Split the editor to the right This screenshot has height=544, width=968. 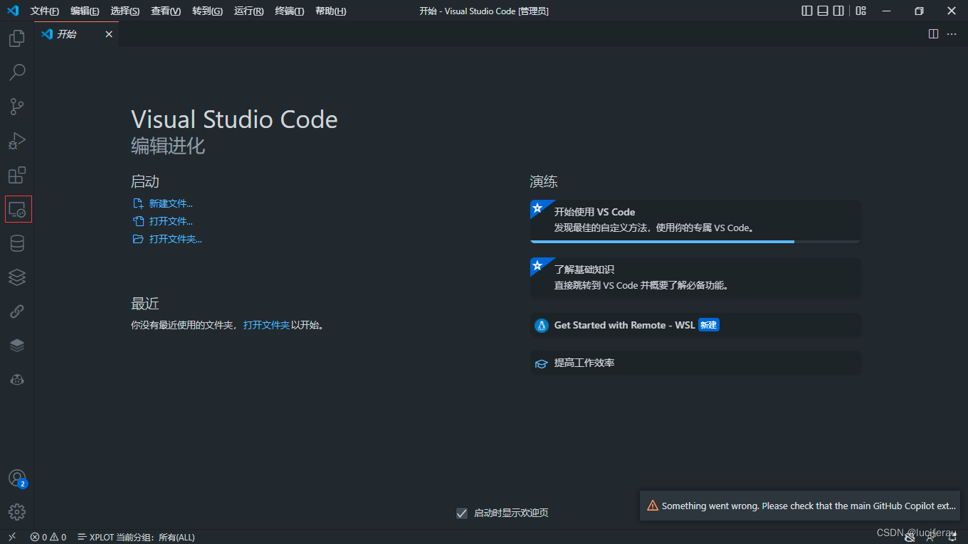click(x=933, y=33)
